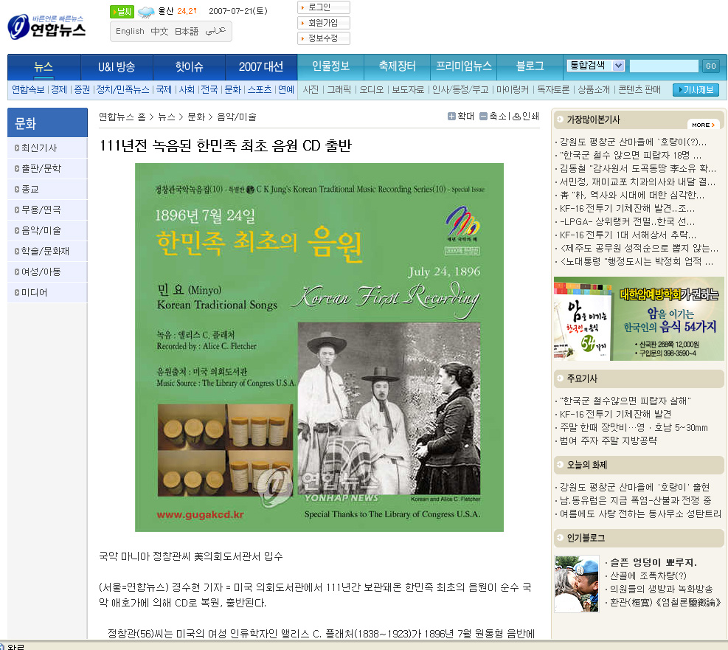
Task: Print the article with 인쇄 icon
Action: coord(526,116)
